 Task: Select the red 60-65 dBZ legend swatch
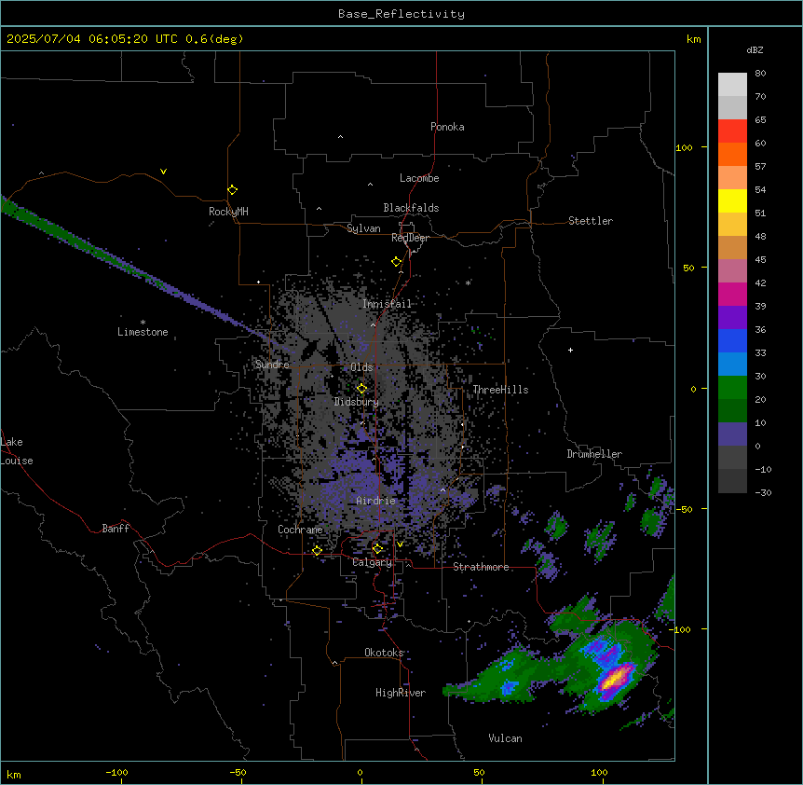tap(732, 131)
